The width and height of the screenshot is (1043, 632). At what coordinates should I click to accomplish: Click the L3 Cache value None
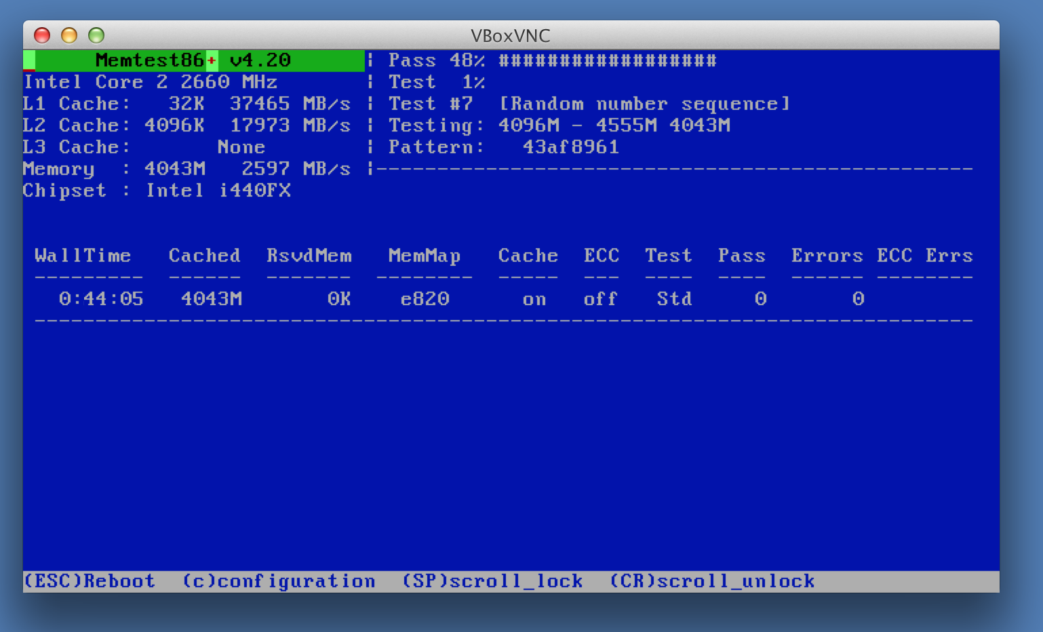pyautogui.click(x=241, y=147)
